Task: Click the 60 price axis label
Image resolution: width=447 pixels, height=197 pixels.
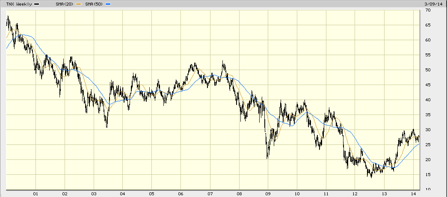Action: (x=428, y=40)
